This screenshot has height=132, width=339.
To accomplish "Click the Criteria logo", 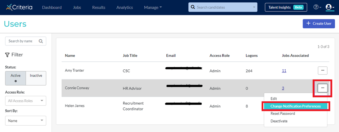I will [19, 7].
